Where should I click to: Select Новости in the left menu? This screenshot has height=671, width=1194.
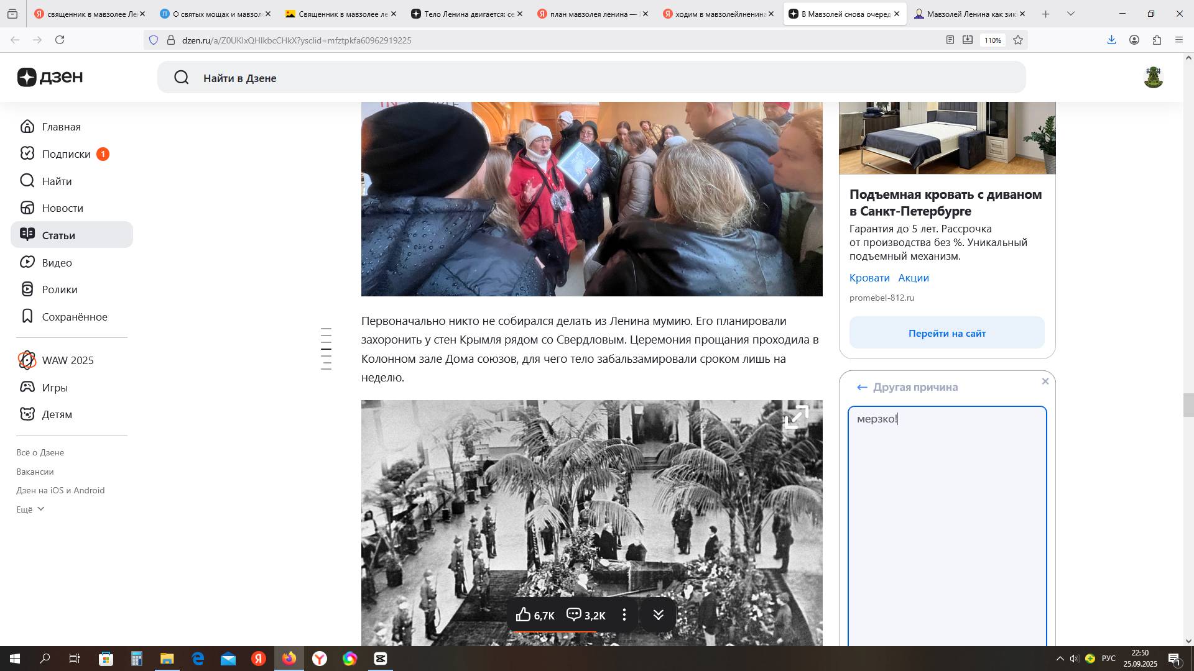click(62, 208)
